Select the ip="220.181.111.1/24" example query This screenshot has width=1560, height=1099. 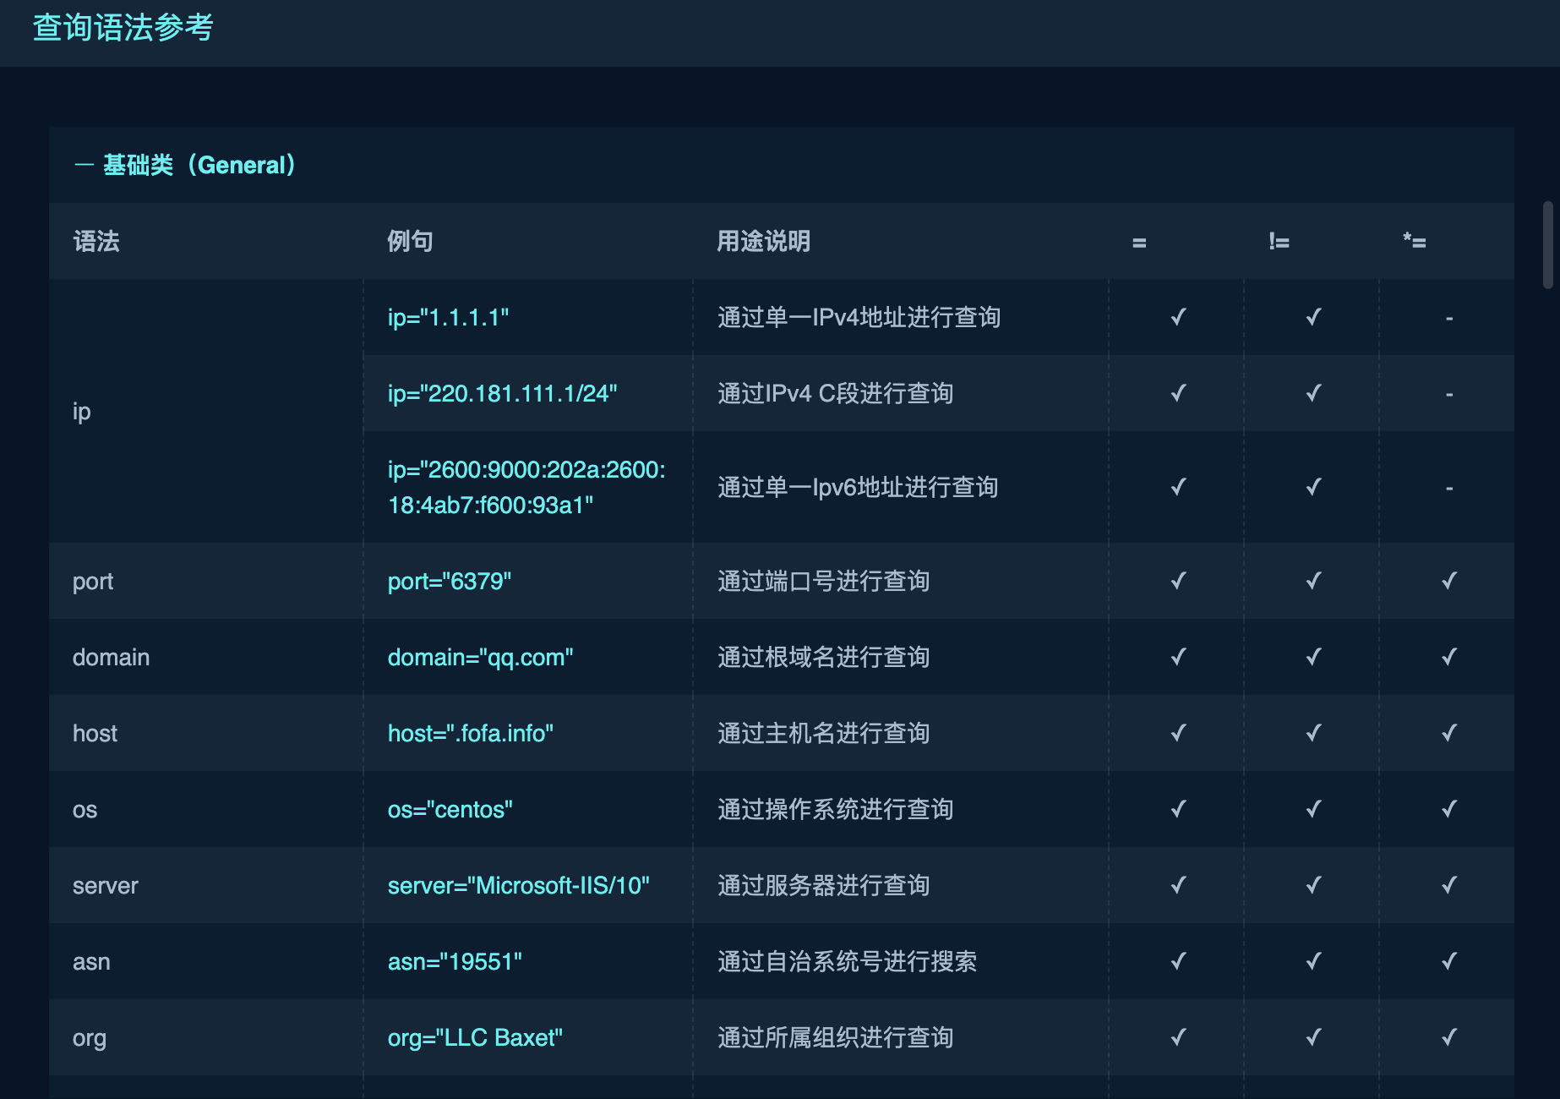click(x=502, y=394)
